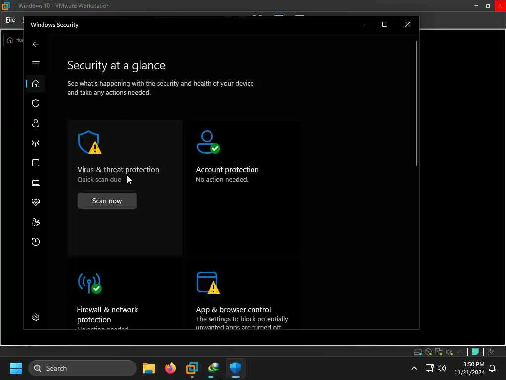Open Device performance & health heart icon
Viewport: 506px width, 380px height.
coord(36,202)
